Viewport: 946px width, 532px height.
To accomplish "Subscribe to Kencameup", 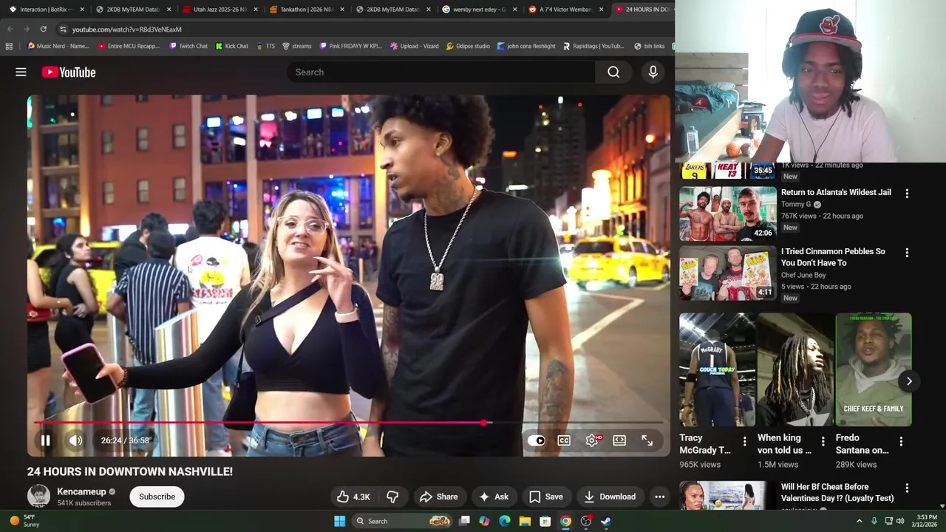I will pos(157,497).
